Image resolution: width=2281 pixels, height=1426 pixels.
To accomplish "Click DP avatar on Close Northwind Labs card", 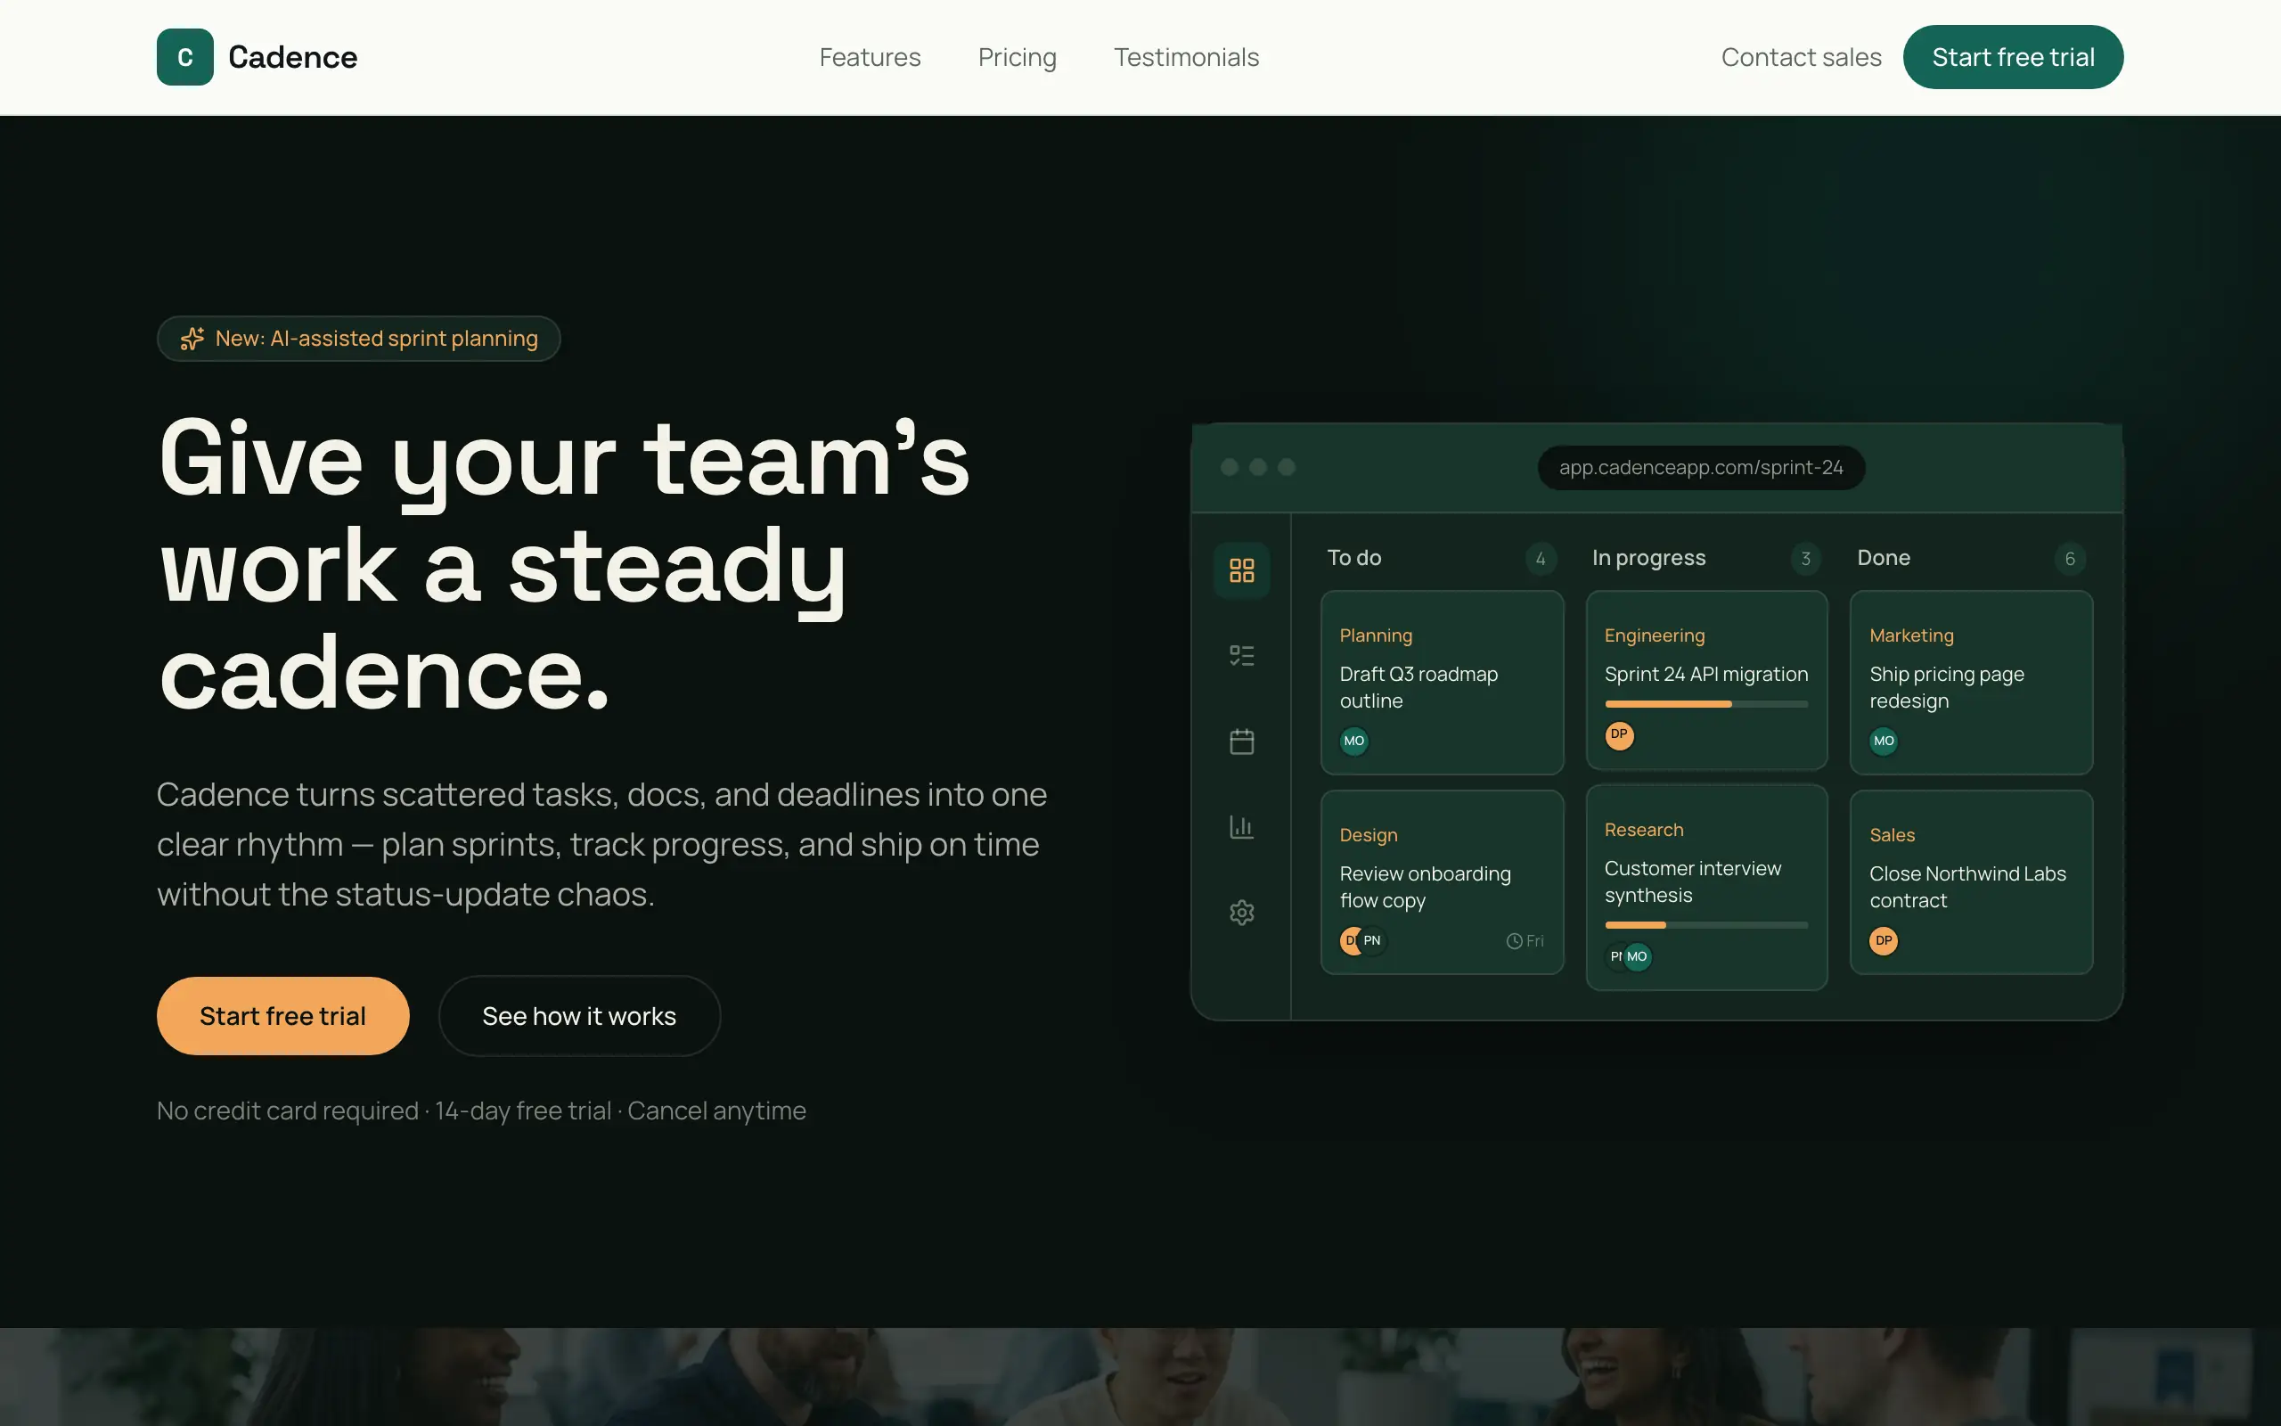I will [x=1884, y=940].
